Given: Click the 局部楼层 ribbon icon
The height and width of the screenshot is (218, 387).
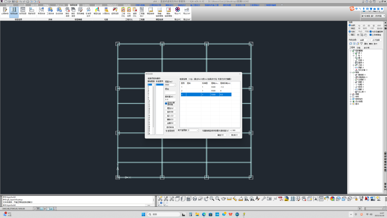Looking at the screenshot, I should [x=32, y=11].
